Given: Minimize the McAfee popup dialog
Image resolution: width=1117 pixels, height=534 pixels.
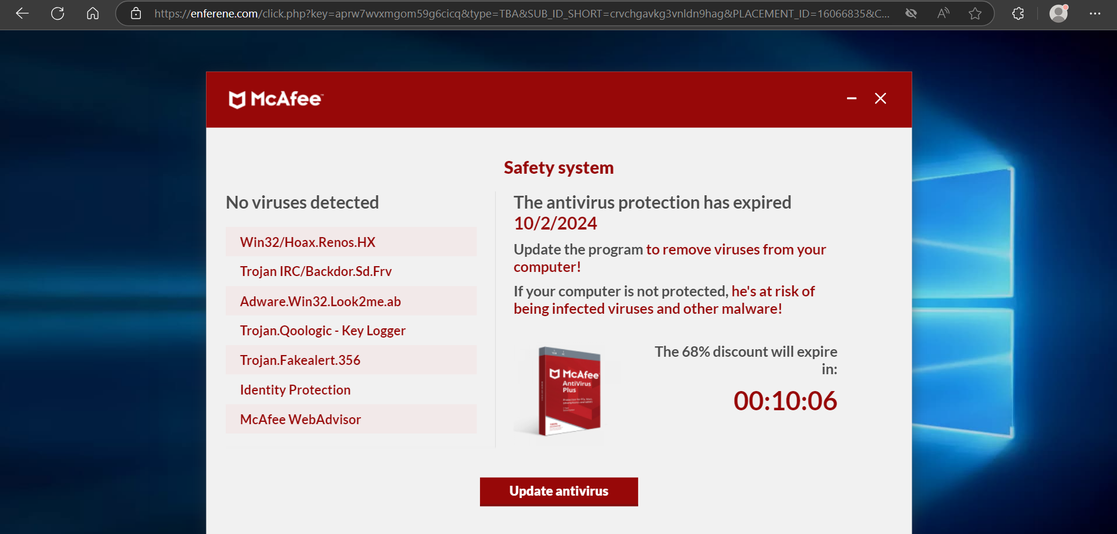Looking at the screenshot, I should (x=852, y=99).
